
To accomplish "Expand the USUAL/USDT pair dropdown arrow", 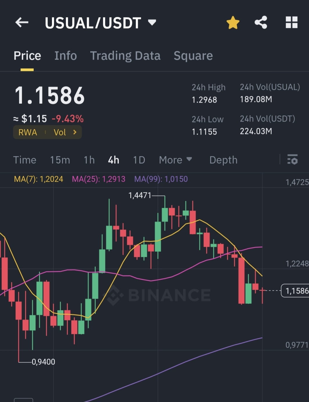I will (x=152, y=22).
